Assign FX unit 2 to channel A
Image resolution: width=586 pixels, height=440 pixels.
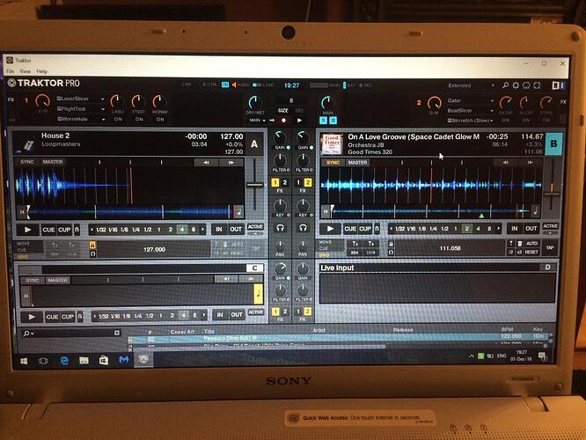tap(285, 182)
